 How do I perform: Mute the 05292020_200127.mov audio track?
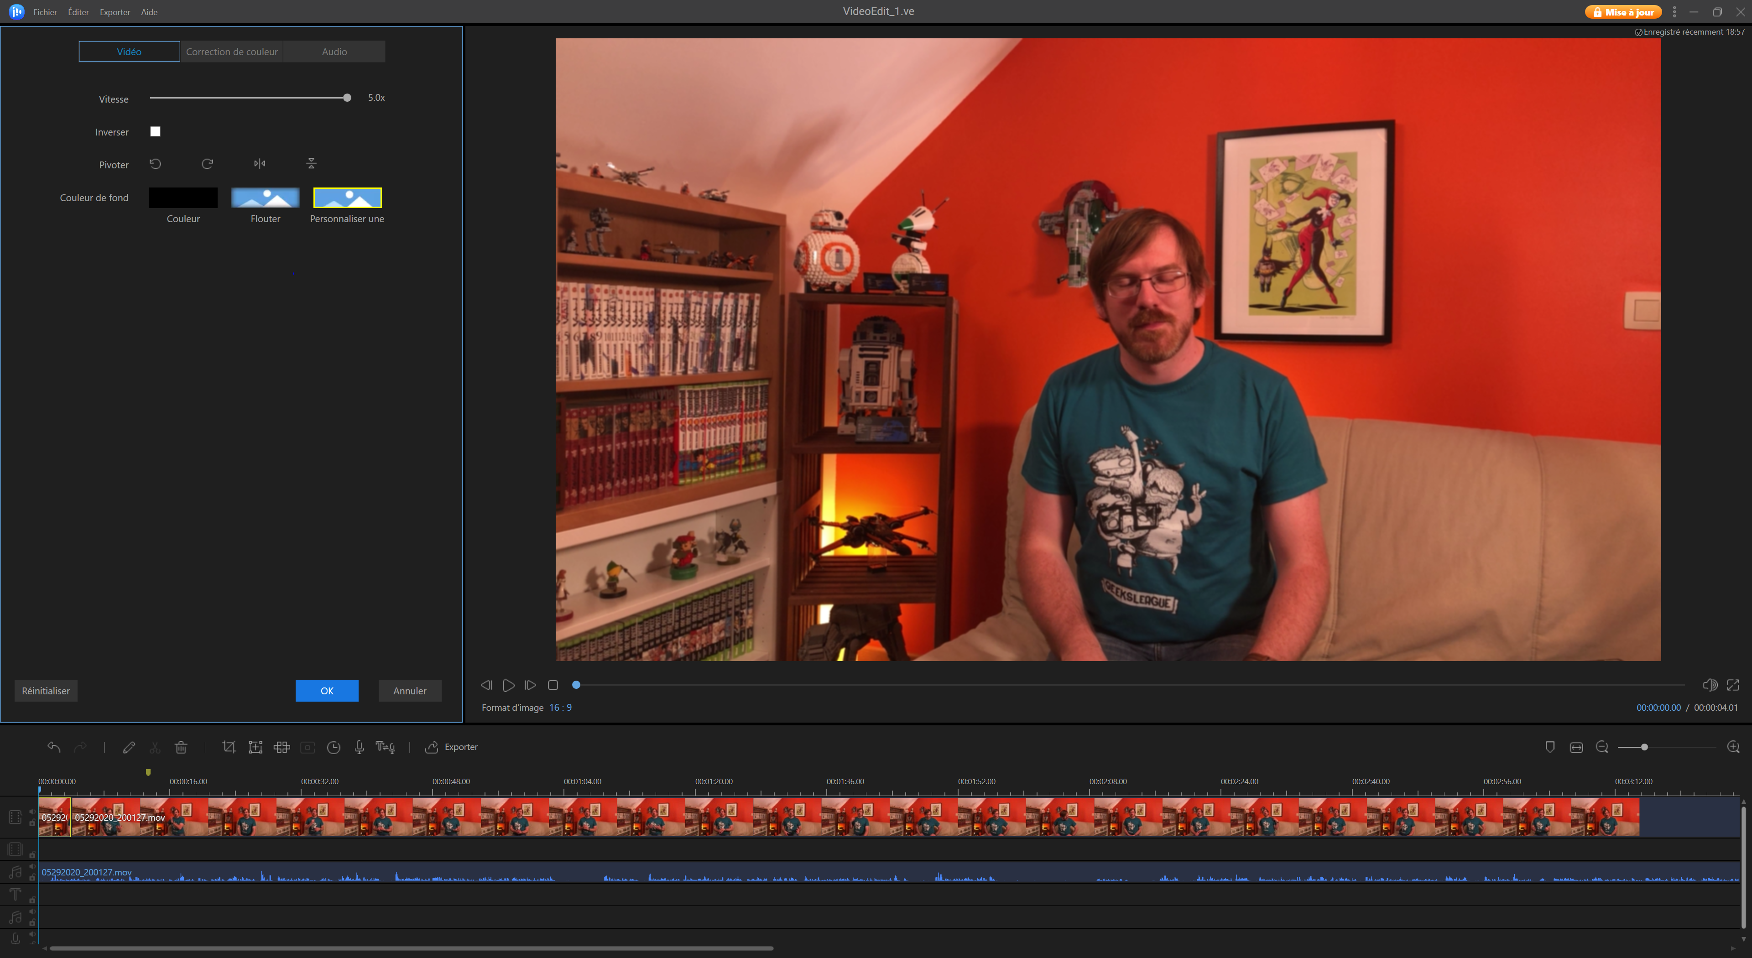tap(32, 867)
